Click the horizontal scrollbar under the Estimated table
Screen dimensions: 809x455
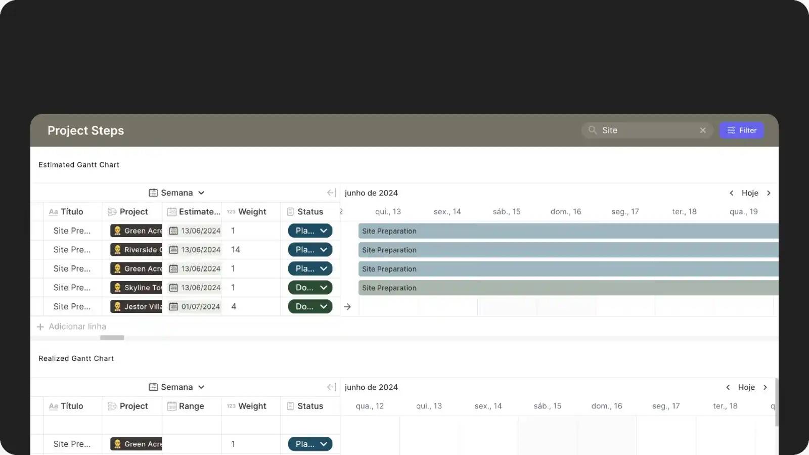point(112,338)
